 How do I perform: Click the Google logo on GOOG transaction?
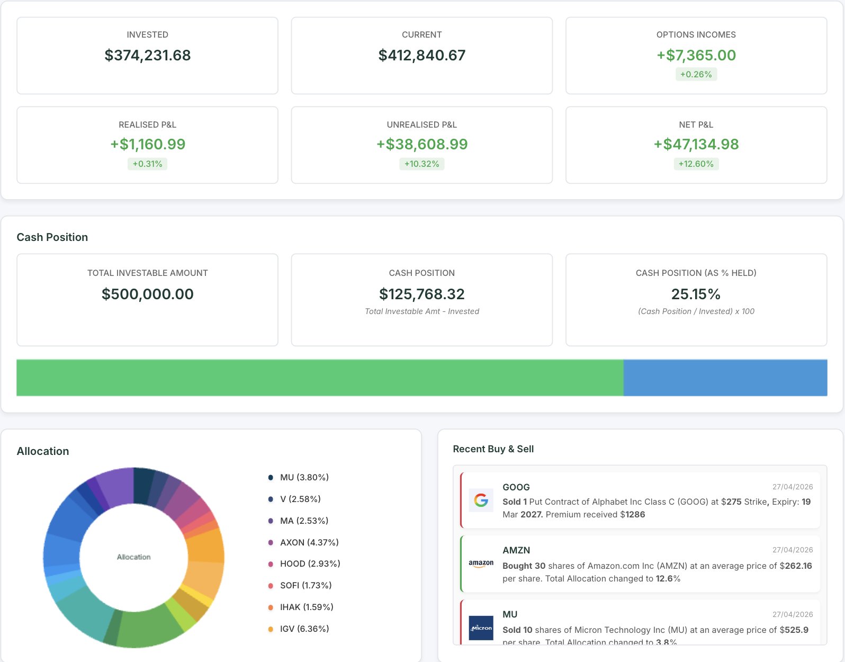pyautogui.click(x=481, y=500)
